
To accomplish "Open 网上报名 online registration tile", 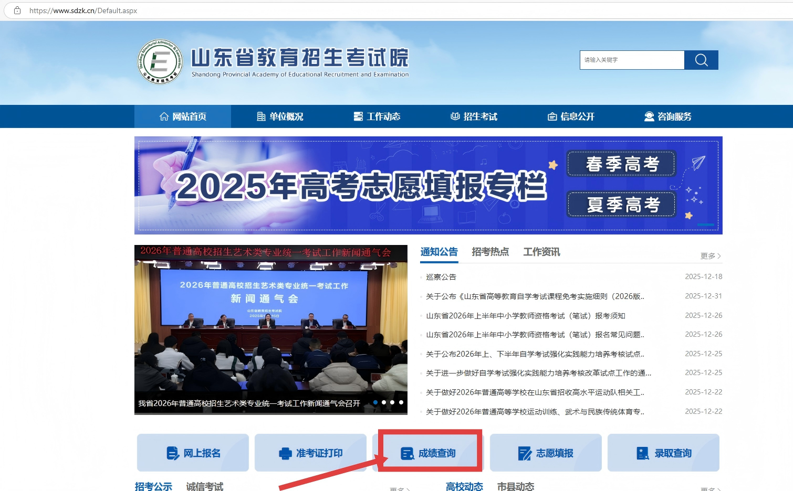I will click(x=193, y=453).
